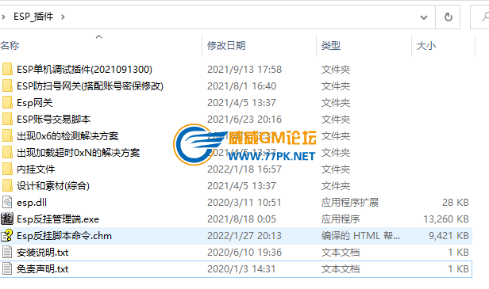
Task: Select the folder name 出现0x6的检测解决方案
Action: click(67, 135)
